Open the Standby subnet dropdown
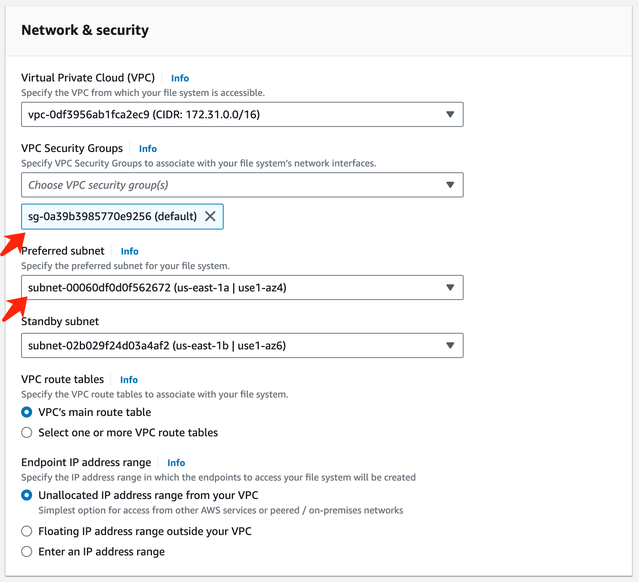 (x=450, y=345)
